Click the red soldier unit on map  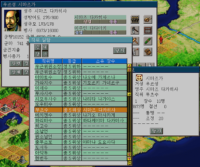(x=161, y=40)
